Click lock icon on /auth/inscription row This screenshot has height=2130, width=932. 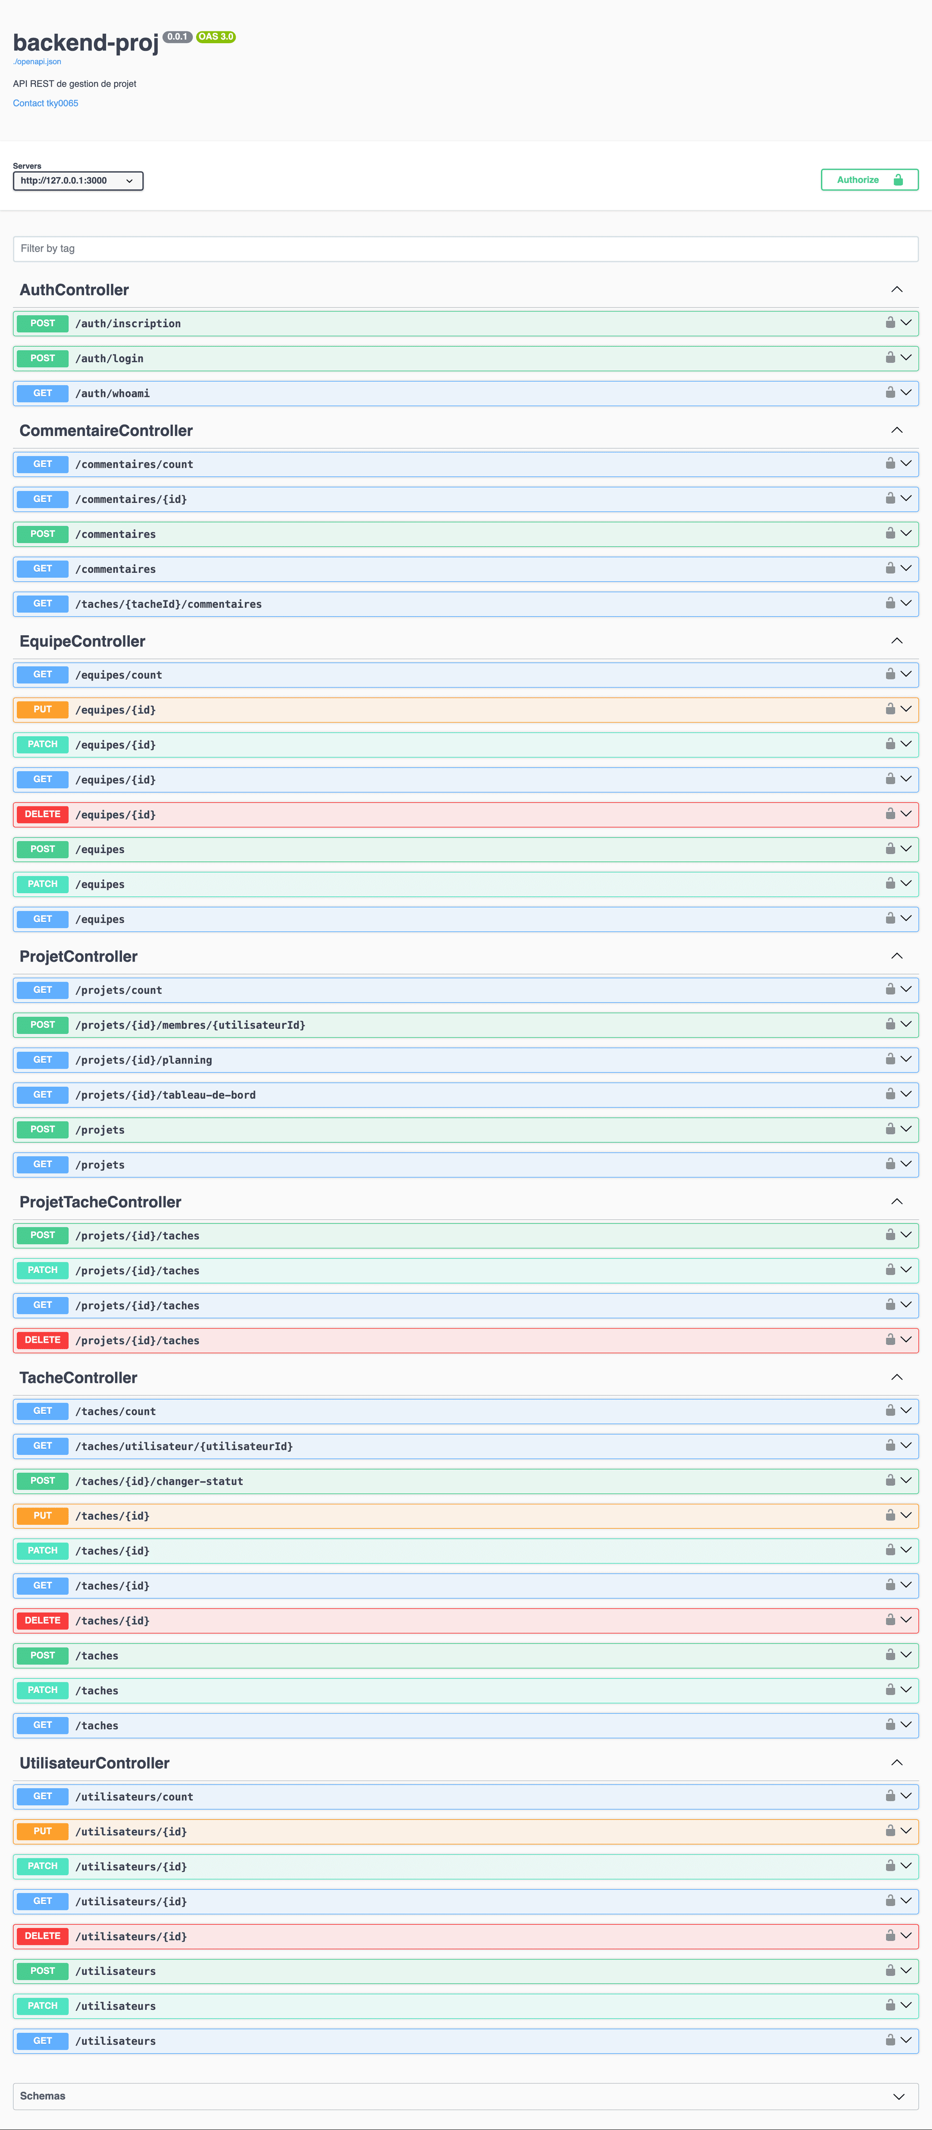coord(890,323)
